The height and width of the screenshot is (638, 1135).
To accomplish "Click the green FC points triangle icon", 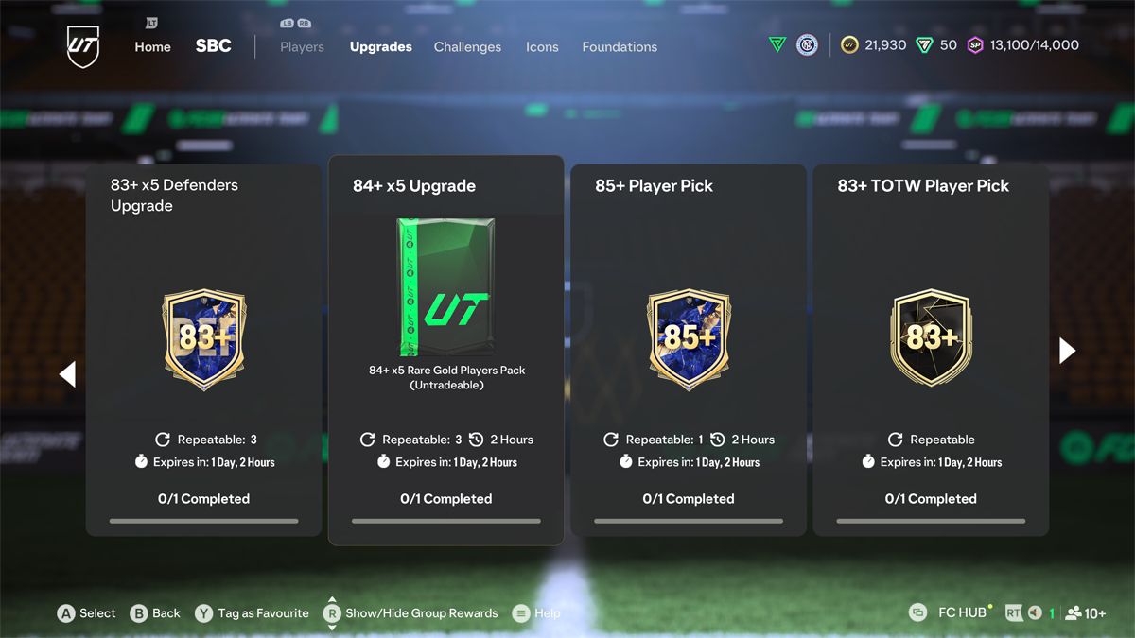I will click(924, 45).
